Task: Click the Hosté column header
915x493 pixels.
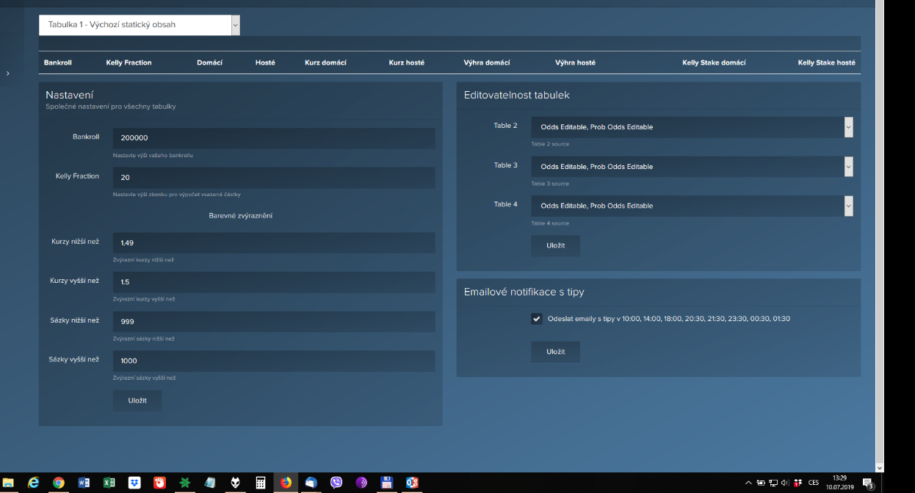Action: tap(265, 62)
